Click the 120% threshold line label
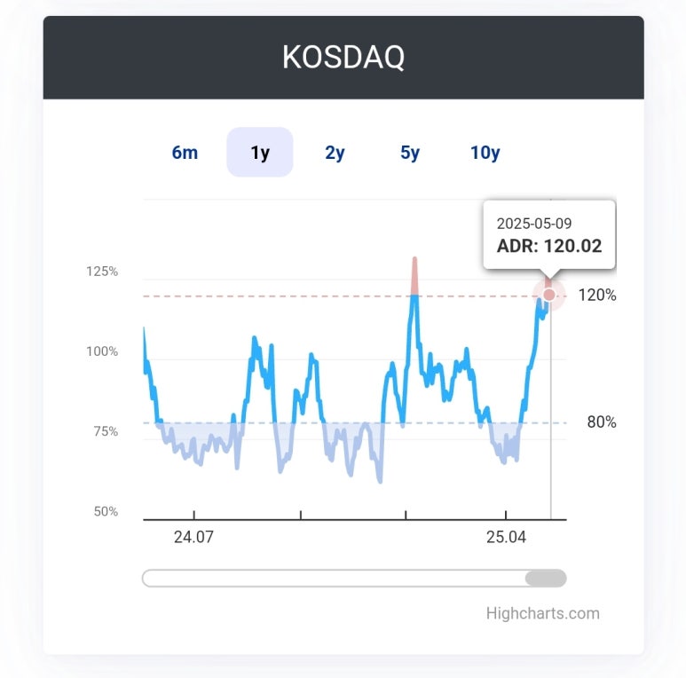686x678 pixels. click(597, 296)
